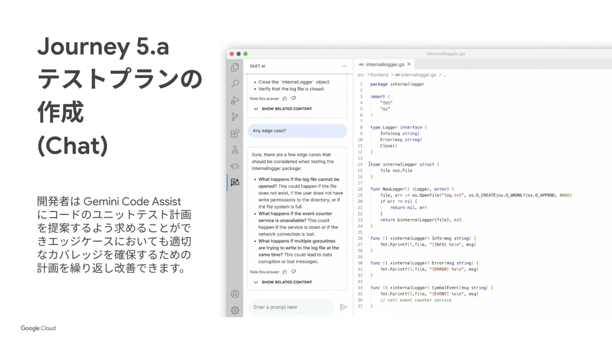The width and height of the screenshot is (612, 344).
Task: Click the '[ERROR] %s\n' Fprintf line
Action: tap(429, 269)
